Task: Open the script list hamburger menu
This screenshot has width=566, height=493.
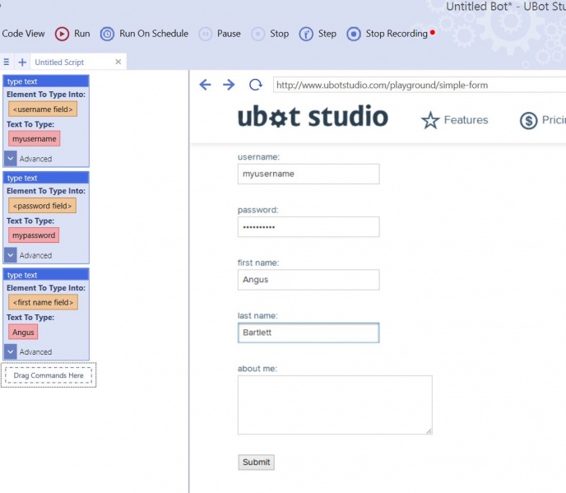Action: (x=7, y=62)
